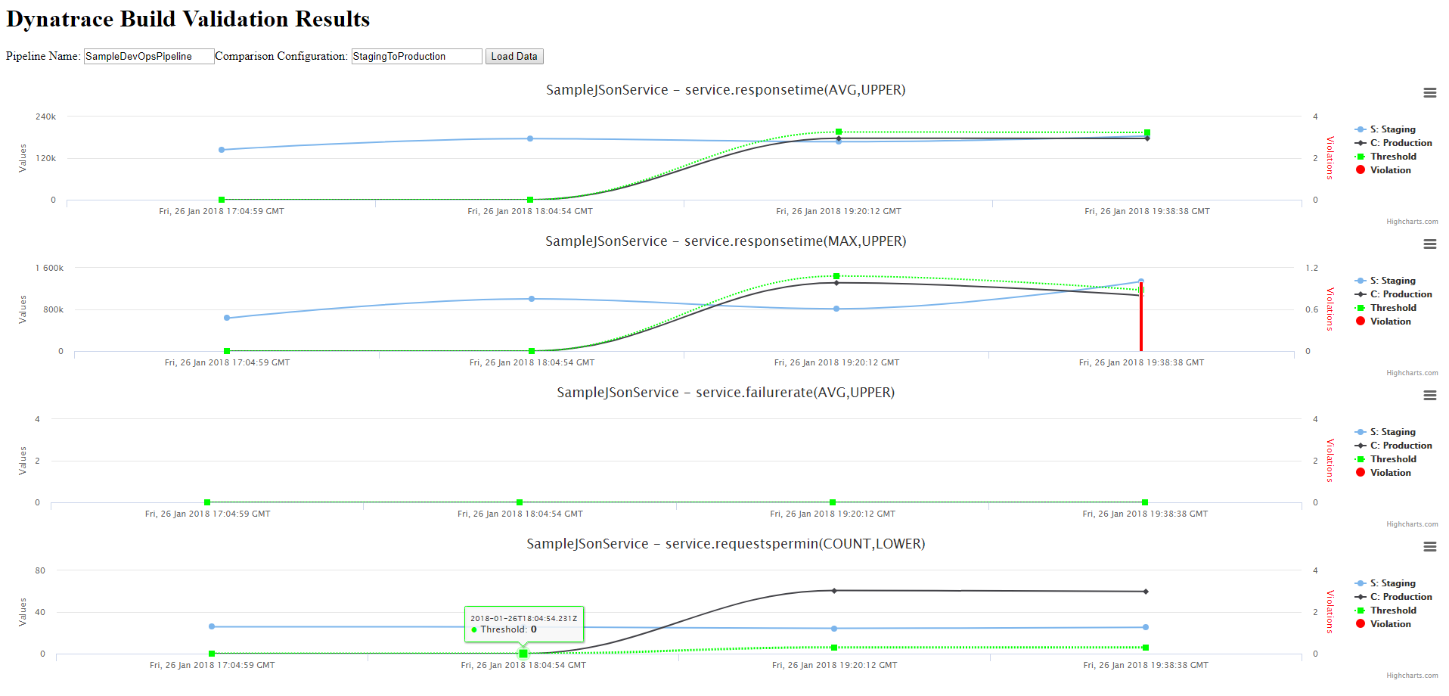Click the service.responsetime(AVG,UPPER) chart title
The height and width of the screenshot is (696, 1449).
pyautogui.click(x=726, y=90)
